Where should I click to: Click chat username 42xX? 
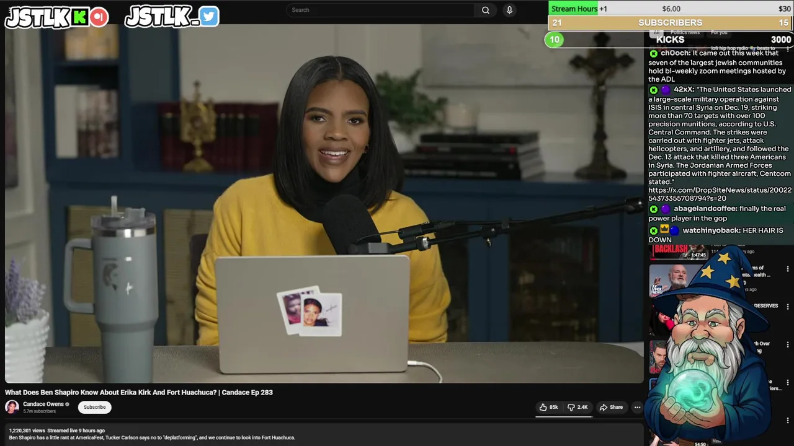click(x=684, y=89)
